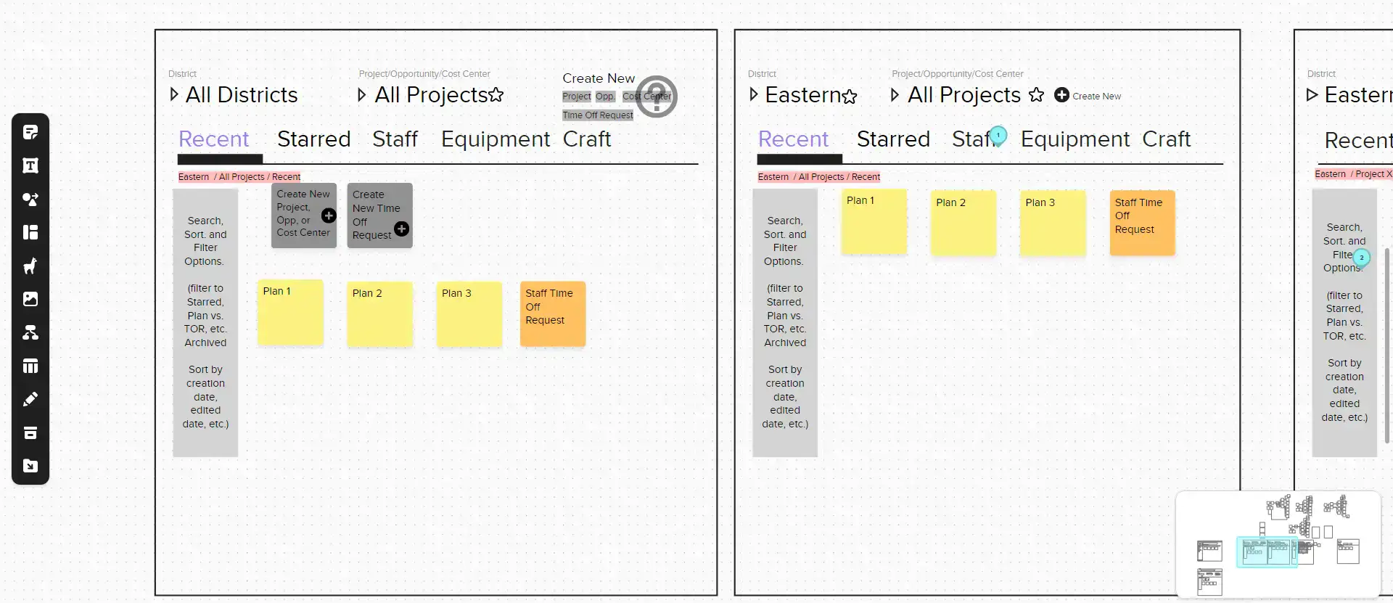Open the All Projects disclosure arrow
1393x603 pixels.
pos(363,95)
